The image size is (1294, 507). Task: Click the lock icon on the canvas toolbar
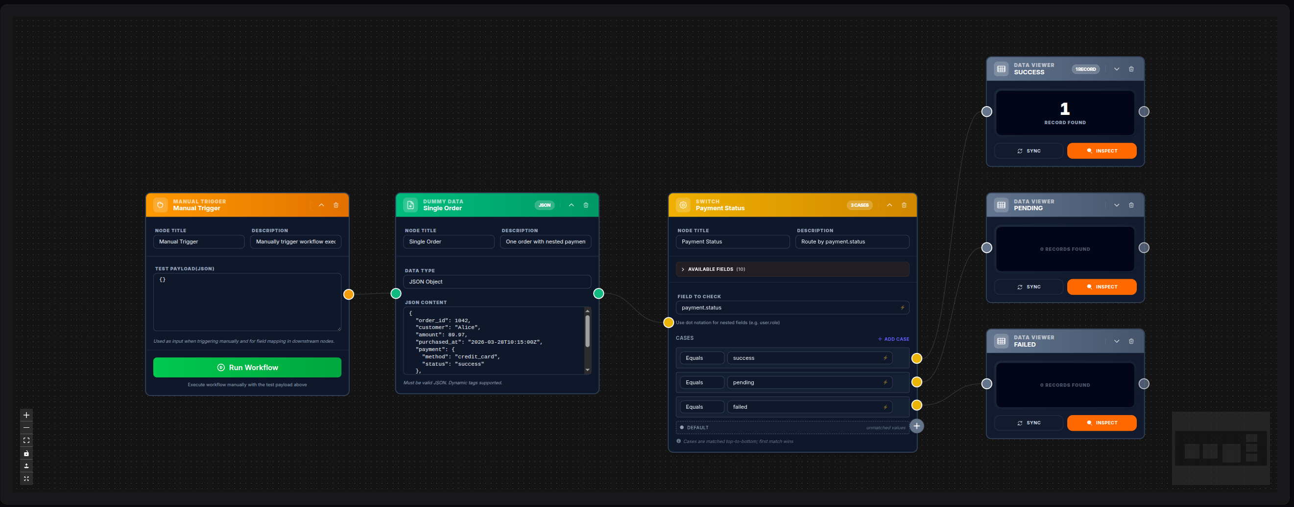pyautogui.click(x=26, y=453)
